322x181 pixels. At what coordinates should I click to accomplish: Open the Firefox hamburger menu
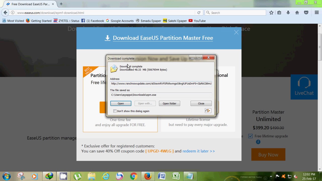click(x=317, y=13)
